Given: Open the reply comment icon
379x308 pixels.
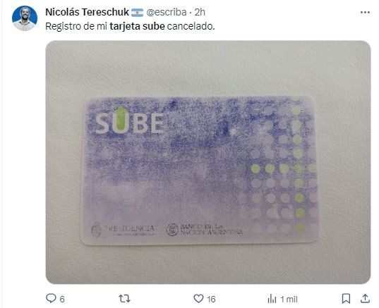Looking at the screenshot, I should pyautogui.click(x=51, y=298).
